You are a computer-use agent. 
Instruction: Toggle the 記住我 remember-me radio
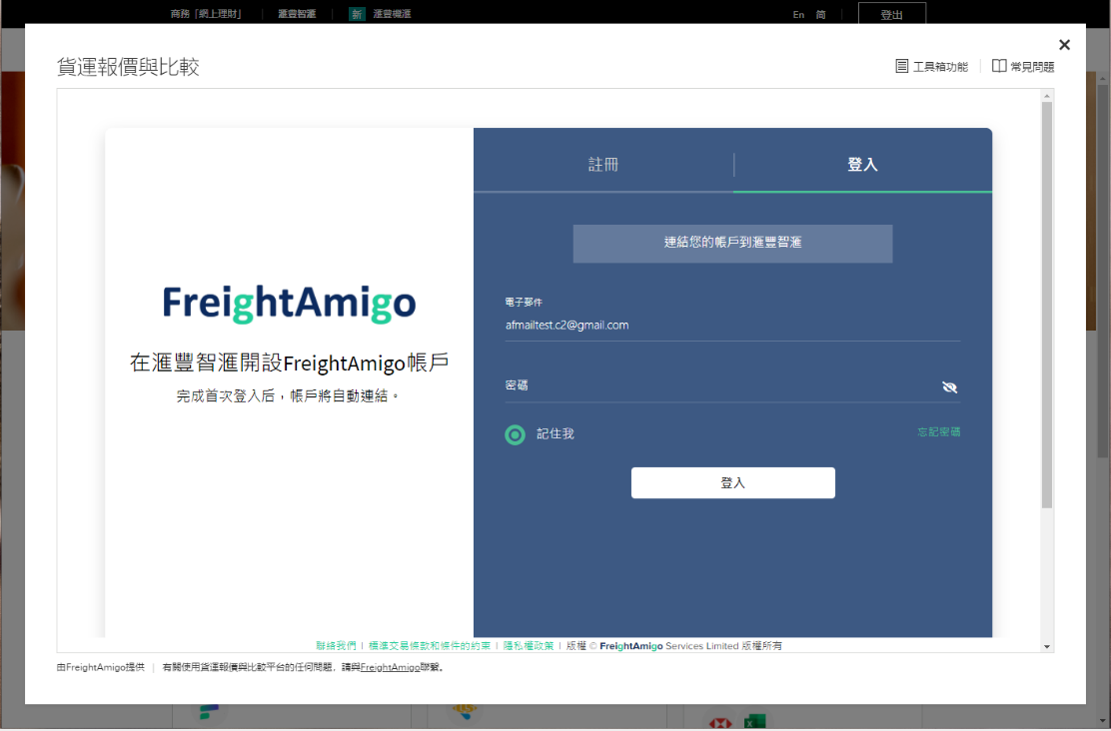(516, 435)
